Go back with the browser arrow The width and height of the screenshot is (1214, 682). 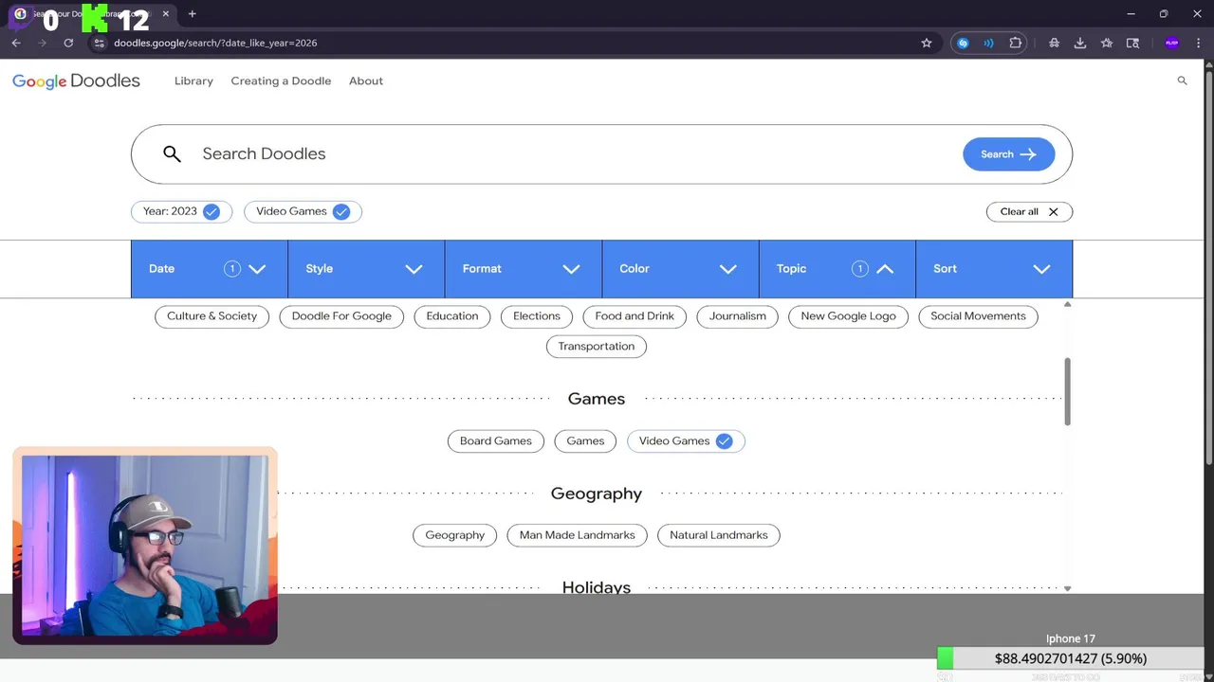[16, 43]
